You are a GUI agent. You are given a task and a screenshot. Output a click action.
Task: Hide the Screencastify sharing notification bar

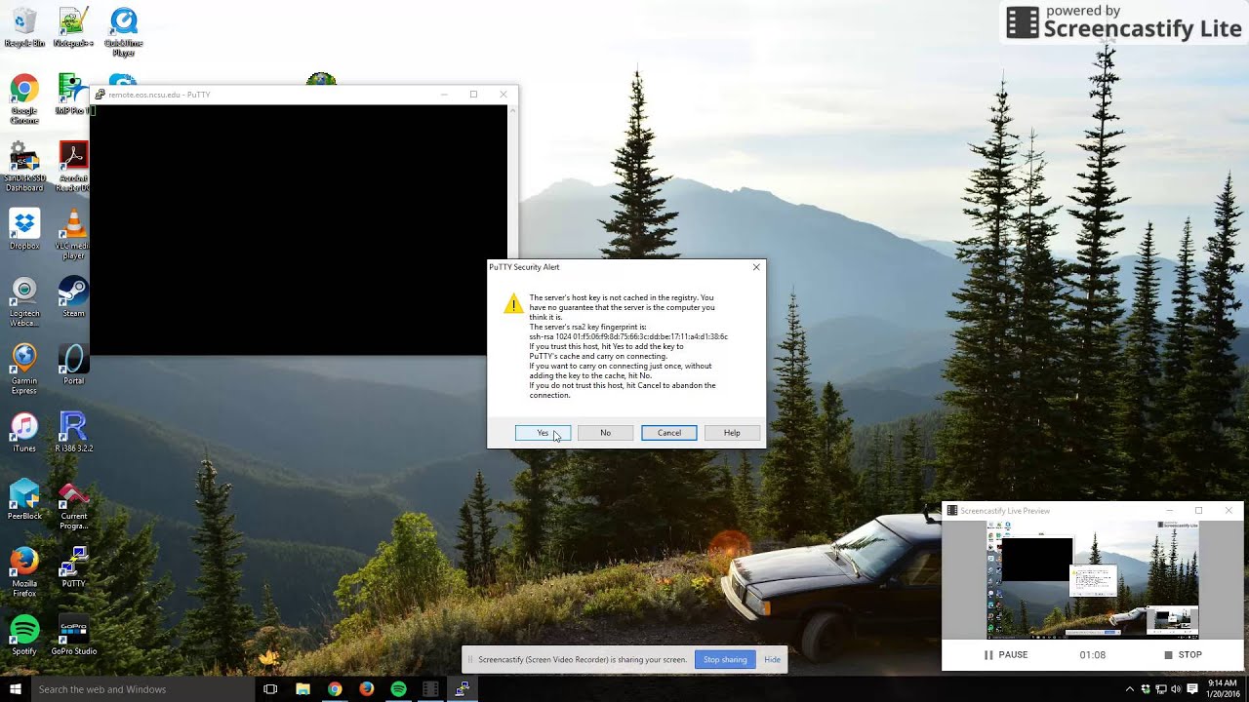click(772, 660)
